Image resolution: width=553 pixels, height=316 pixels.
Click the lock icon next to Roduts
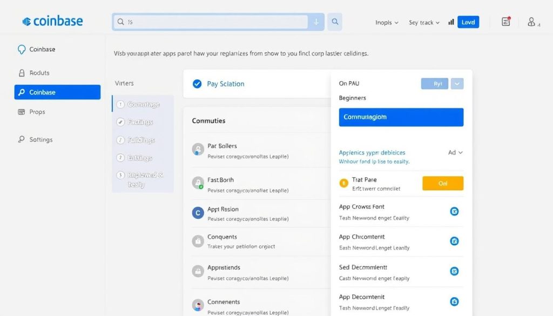click(x=22, y=73)
